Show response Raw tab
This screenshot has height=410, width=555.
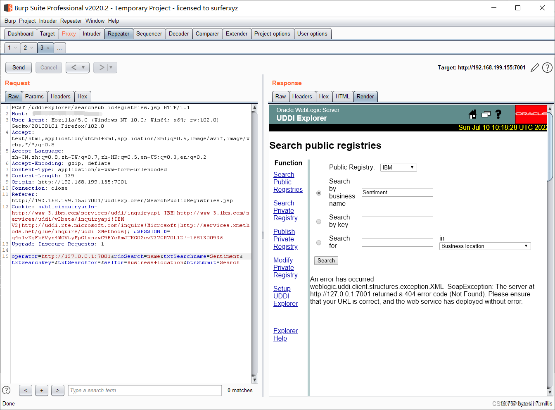[281, 96]
